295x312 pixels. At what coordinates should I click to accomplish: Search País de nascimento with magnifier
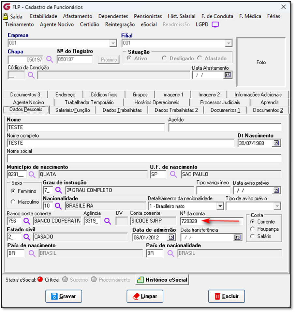pyautogui.click(x=32, y=253)
